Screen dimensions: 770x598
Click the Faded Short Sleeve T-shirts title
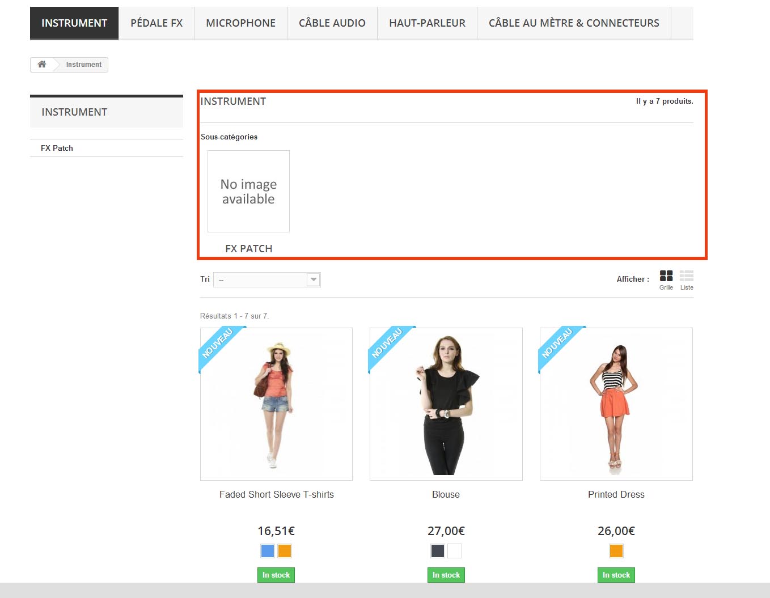pyautogui.click(x=277, y=494)
